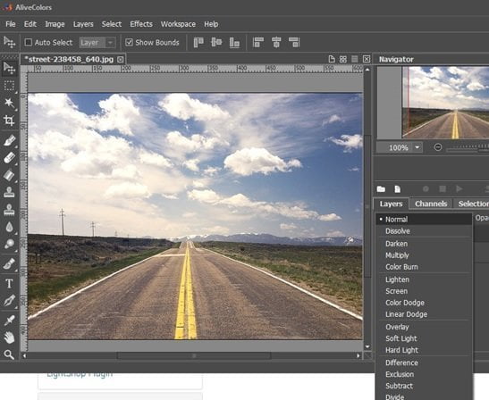Select the Color Brush tool

point(9,140)
